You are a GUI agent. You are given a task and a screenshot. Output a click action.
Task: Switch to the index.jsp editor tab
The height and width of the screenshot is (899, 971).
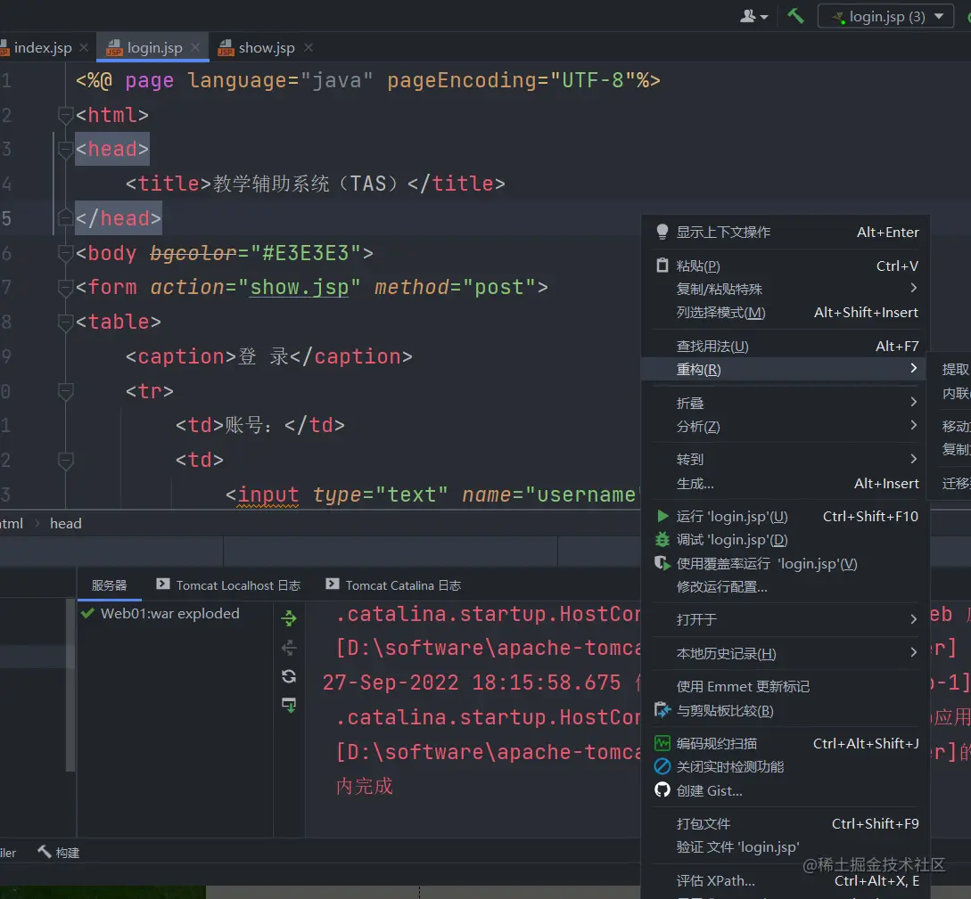click(43, 47)
